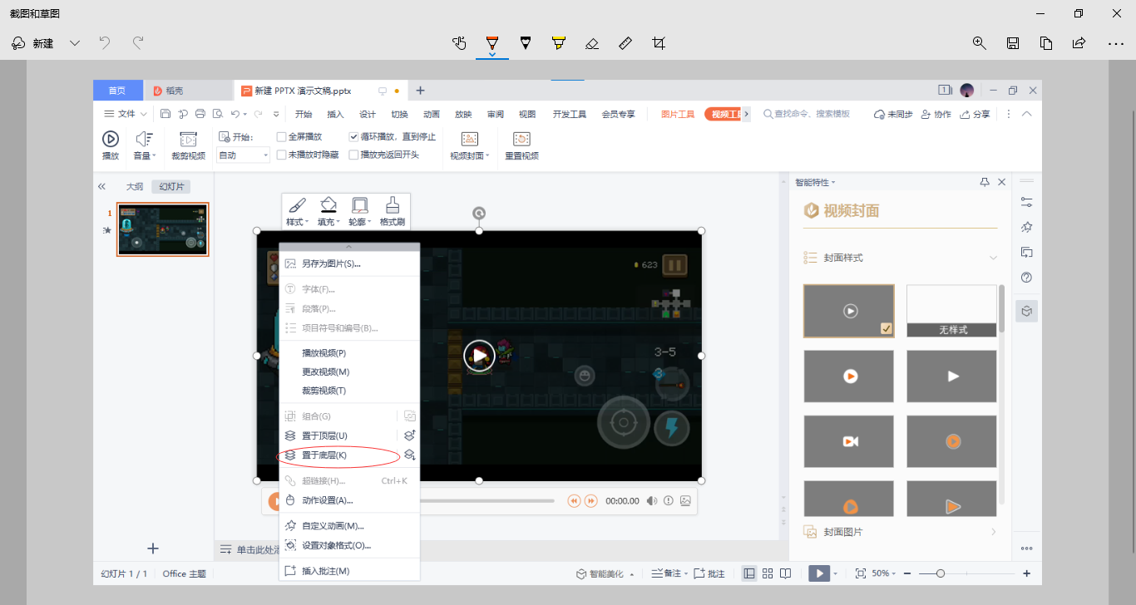Switch to slide sorter view icon
The width and height of the screenshot is (1136, 605).
(x=768, y=573)
